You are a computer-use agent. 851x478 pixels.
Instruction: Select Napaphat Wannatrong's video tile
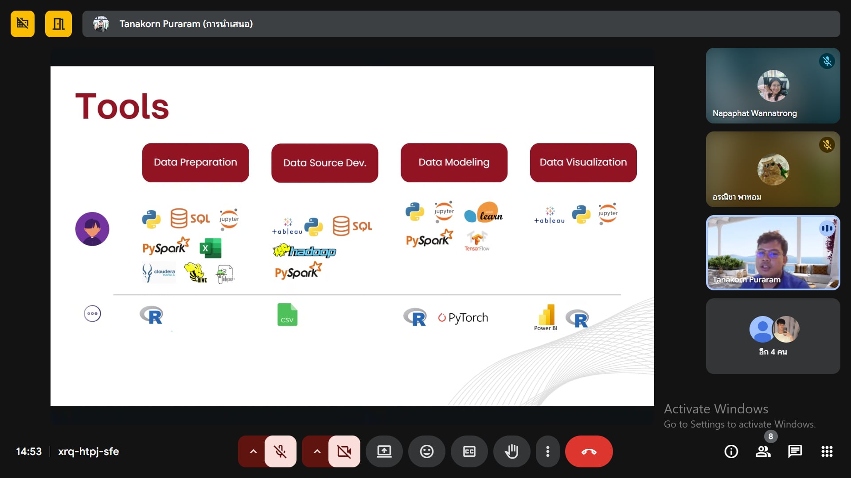[773, 85]
